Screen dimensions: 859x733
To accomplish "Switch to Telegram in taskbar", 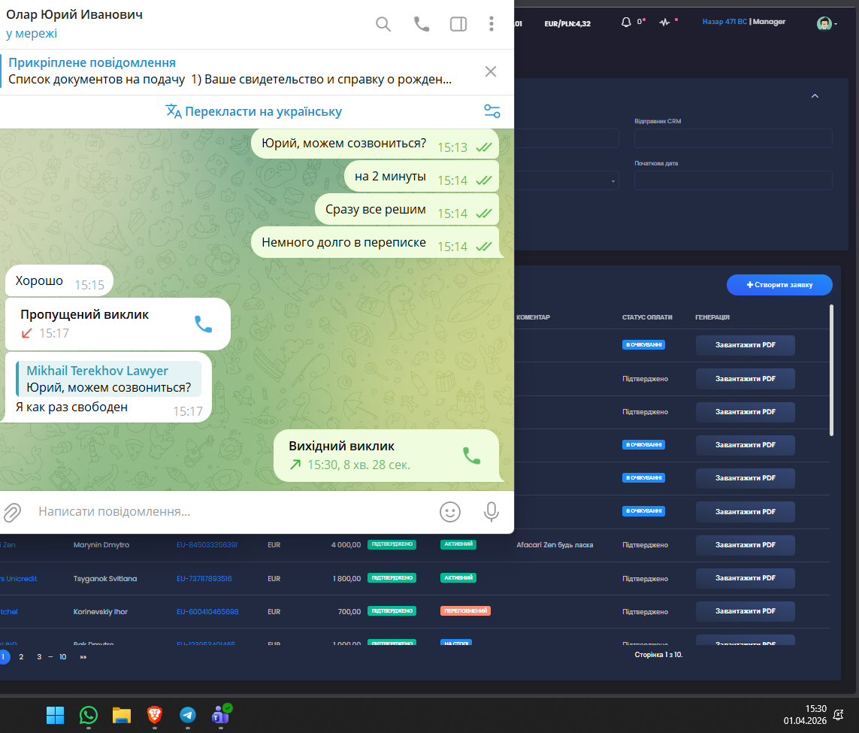I will tap(187, 715).
